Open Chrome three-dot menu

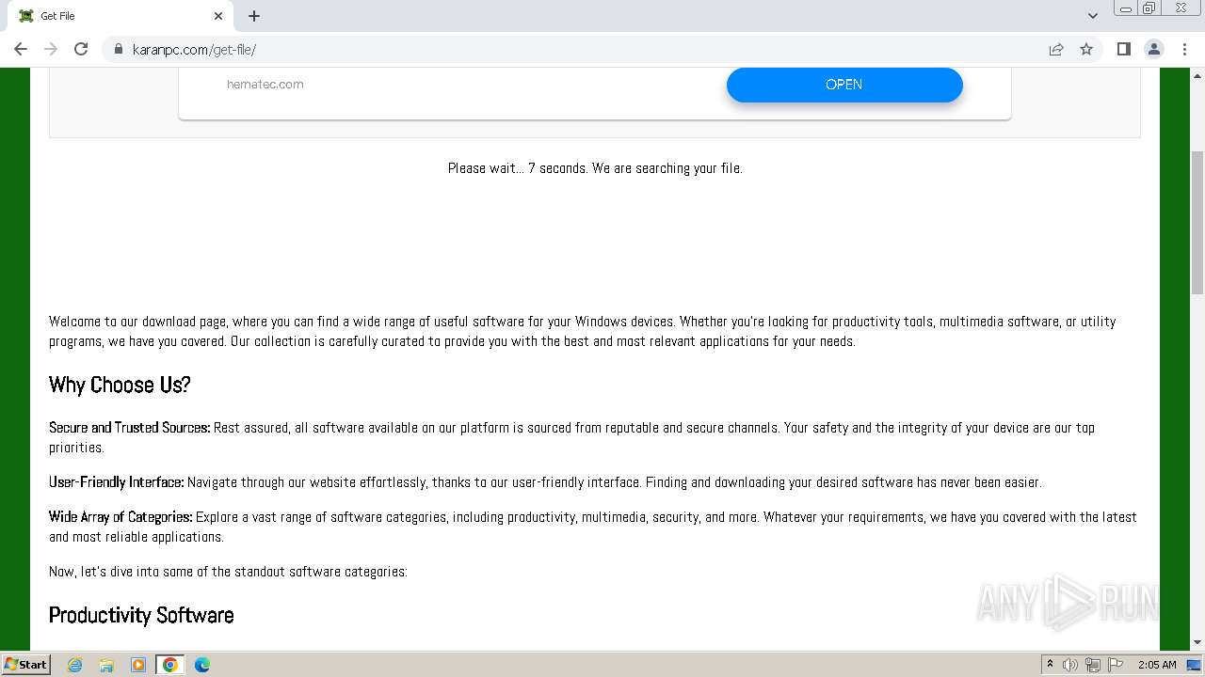[1184, 49]
